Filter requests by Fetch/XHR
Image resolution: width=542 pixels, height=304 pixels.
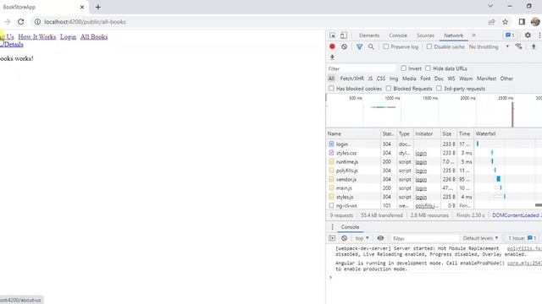tap(352, 79)
